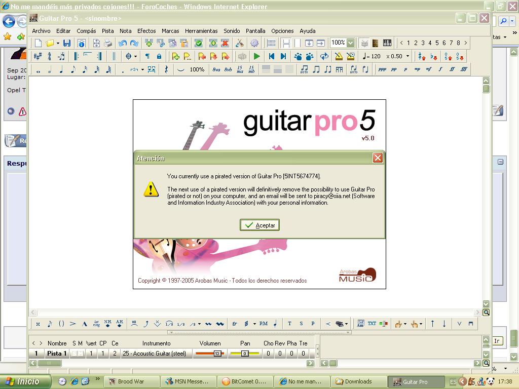This screenshot has height=389, width=519.
Task: Open the zoom 100% dropdown
Action: (351, 43)
